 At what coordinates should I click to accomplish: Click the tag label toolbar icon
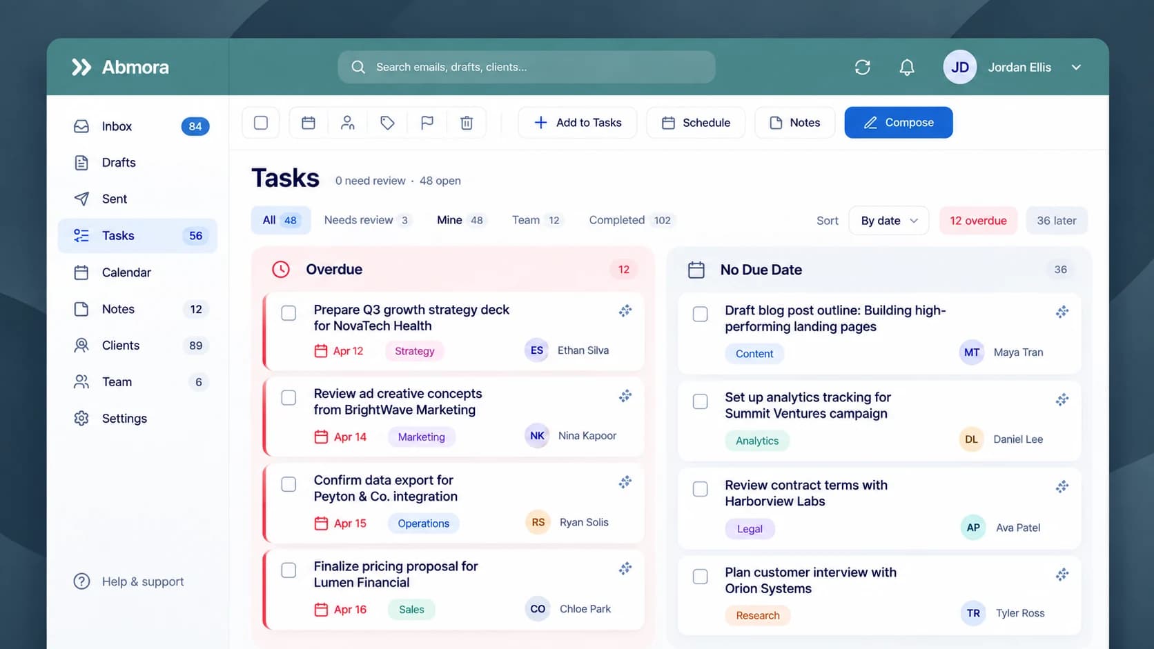point(387,123)
